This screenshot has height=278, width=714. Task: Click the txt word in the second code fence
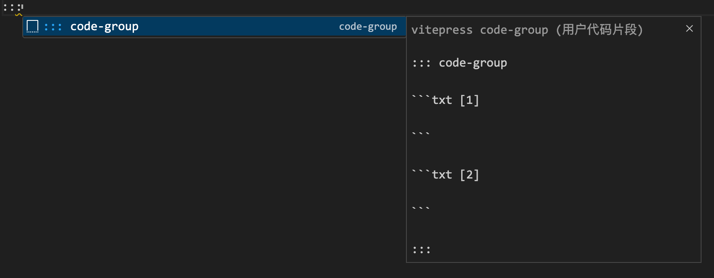pos(442,175)
